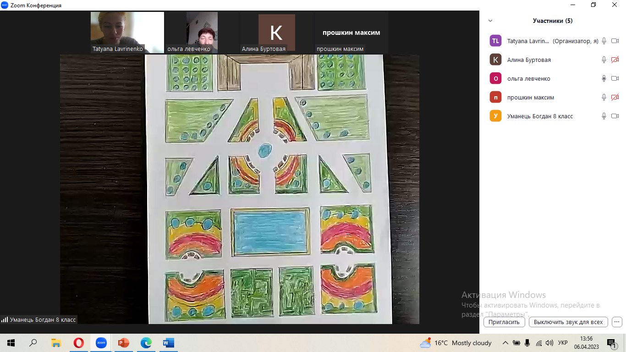The height and width of the screenshot is (352, 626).
Task: Click the Пригласить button
Action: (x=504, y=322)
